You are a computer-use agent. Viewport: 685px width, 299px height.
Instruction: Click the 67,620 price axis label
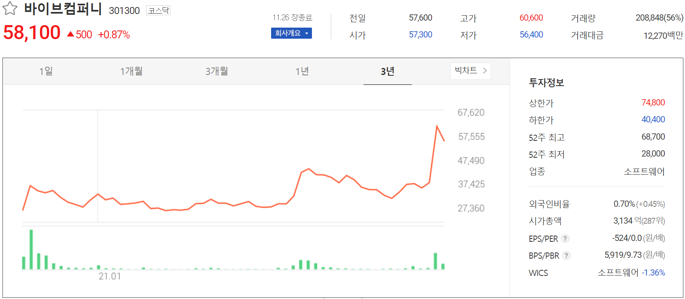pyautogui.click(x=471, y=112)
